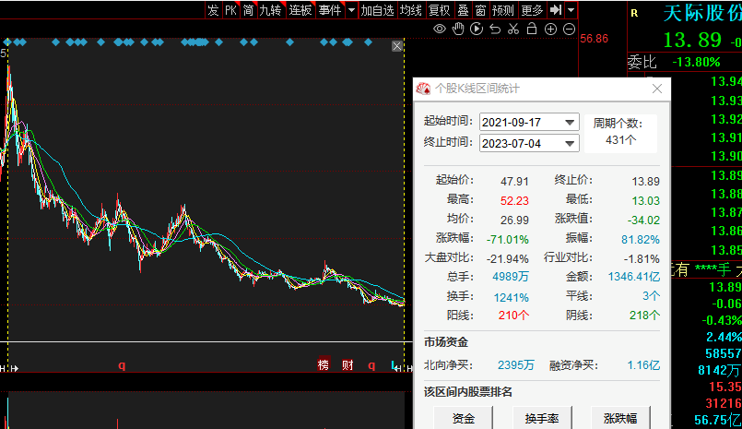Click the 叠 overlay button
742x429 pixels.
click(x=464, y=10)
